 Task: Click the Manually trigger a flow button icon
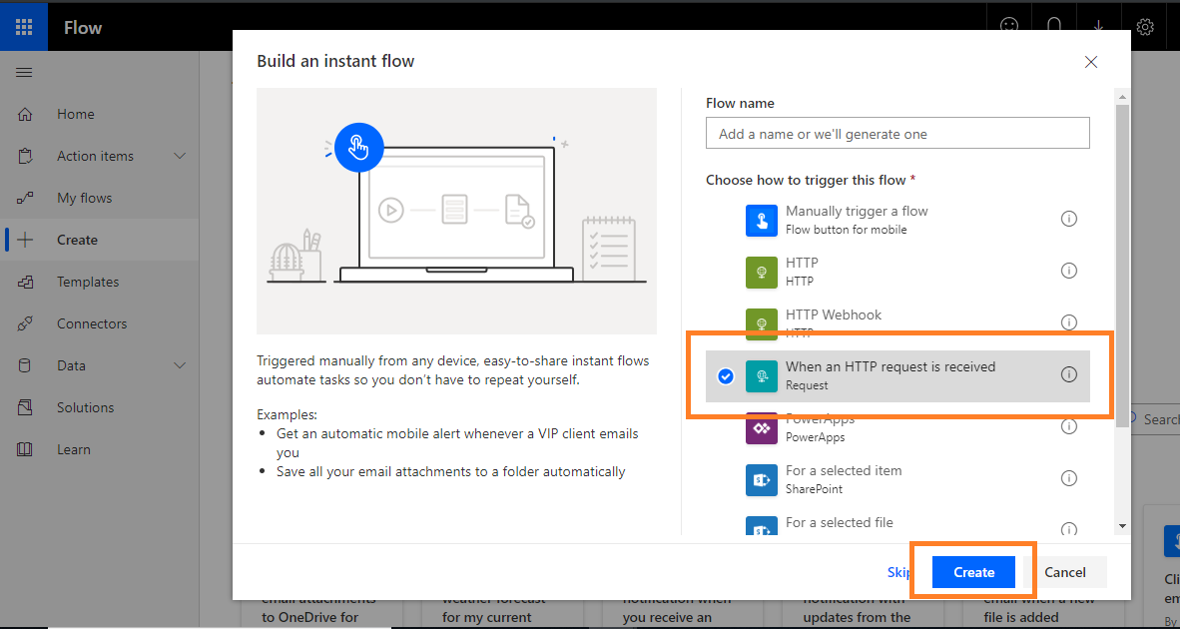(762, 221)
